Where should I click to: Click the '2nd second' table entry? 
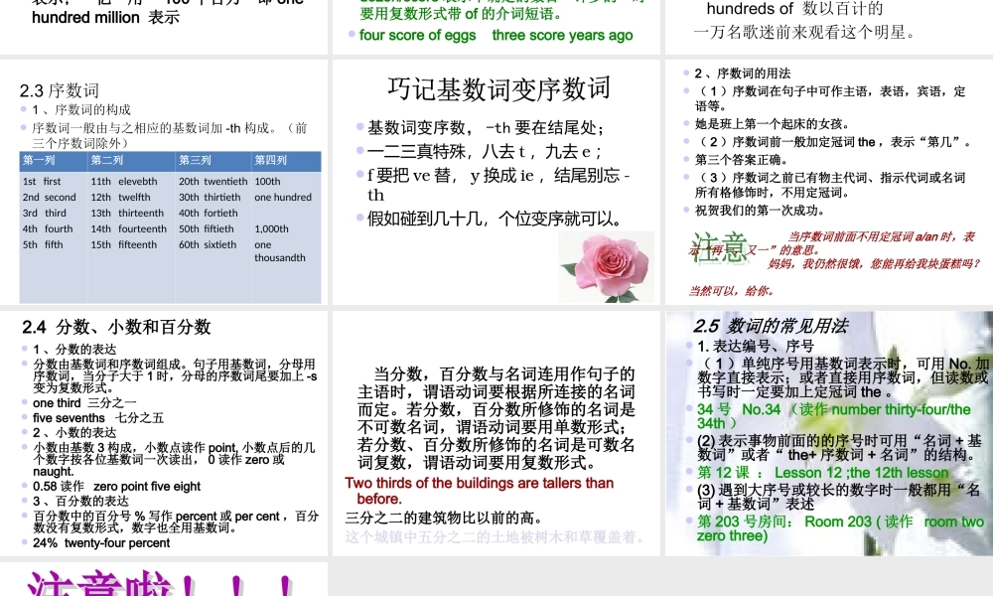50,197
